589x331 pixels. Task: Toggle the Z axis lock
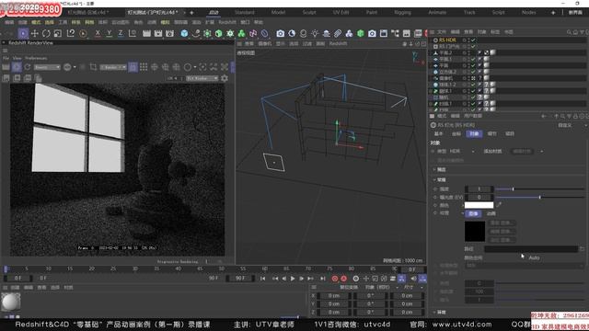coord(121,33)
